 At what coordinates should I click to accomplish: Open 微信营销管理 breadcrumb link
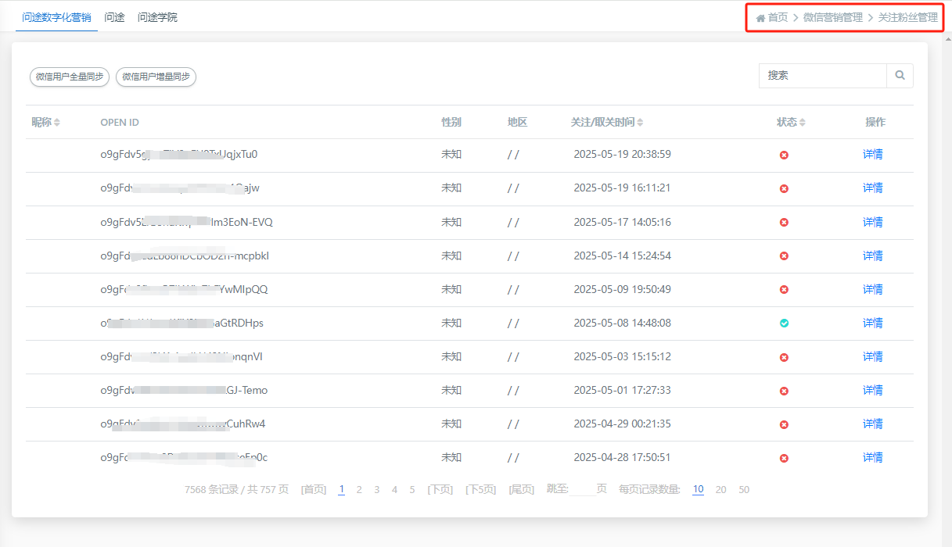(833, 17)
